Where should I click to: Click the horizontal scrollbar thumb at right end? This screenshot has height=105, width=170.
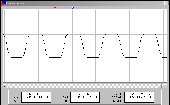[161, 86]
